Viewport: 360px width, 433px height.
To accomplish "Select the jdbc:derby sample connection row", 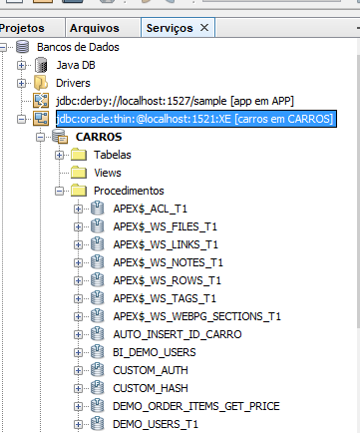I will pyautogui.click(x=175, y=101).
